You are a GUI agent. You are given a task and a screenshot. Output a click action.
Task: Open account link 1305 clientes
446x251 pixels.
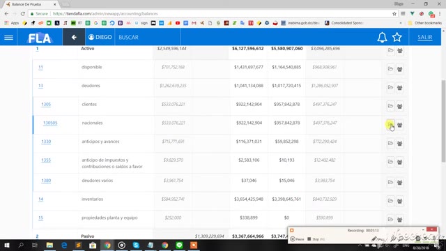(x=46, y=104)
